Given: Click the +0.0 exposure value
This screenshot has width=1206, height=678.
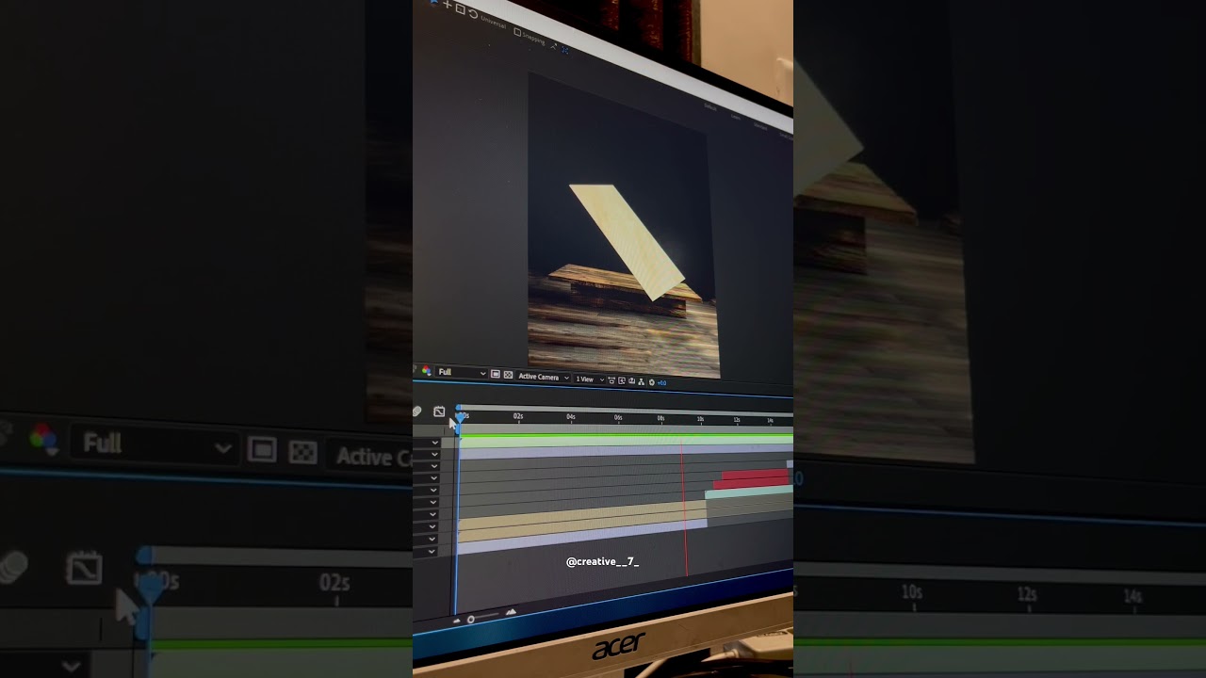Looking at the screenshot, I should (661, 382).
